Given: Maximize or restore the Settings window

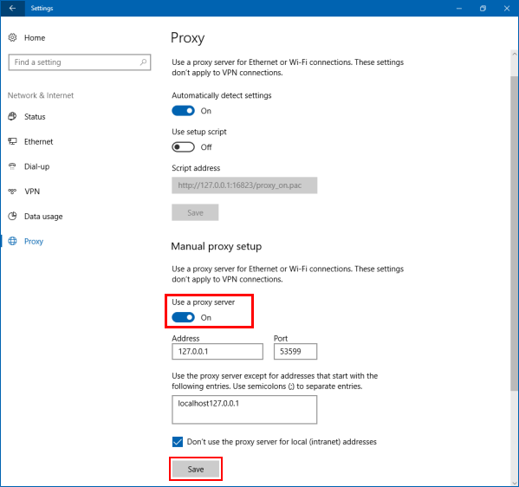Looking at the screenshot, I should pyautogui.click(x=483, y=9).
